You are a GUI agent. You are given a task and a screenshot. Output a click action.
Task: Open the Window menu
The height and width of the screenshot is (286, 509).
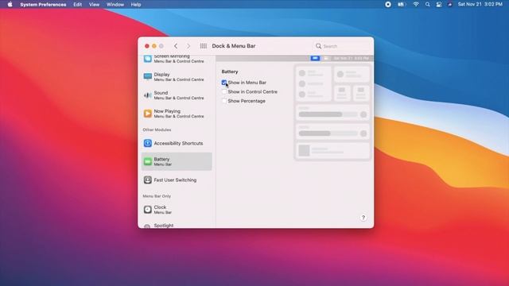click(x=115, y=5)
